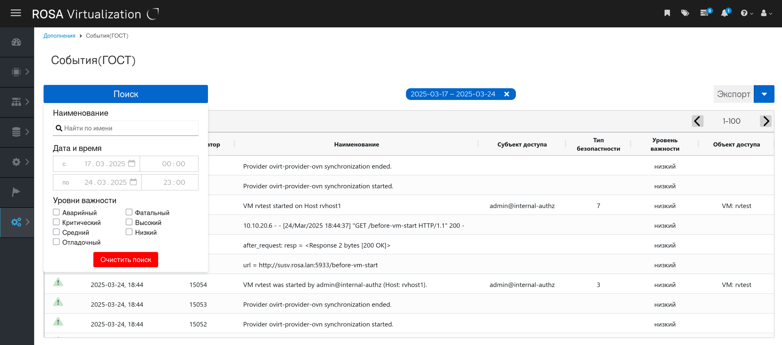Expand the Экспорт dropdown arrow
Viewport: 782px width, 345px height.
coord(764,94)
